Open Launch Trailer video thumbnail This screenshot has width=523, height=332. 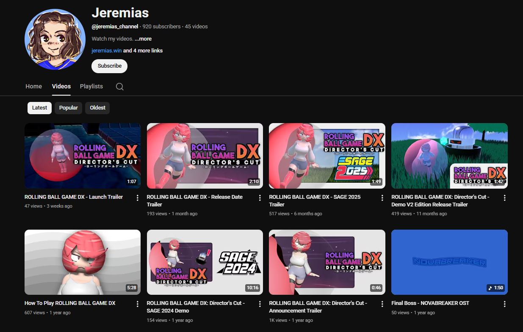coord(83,156)
